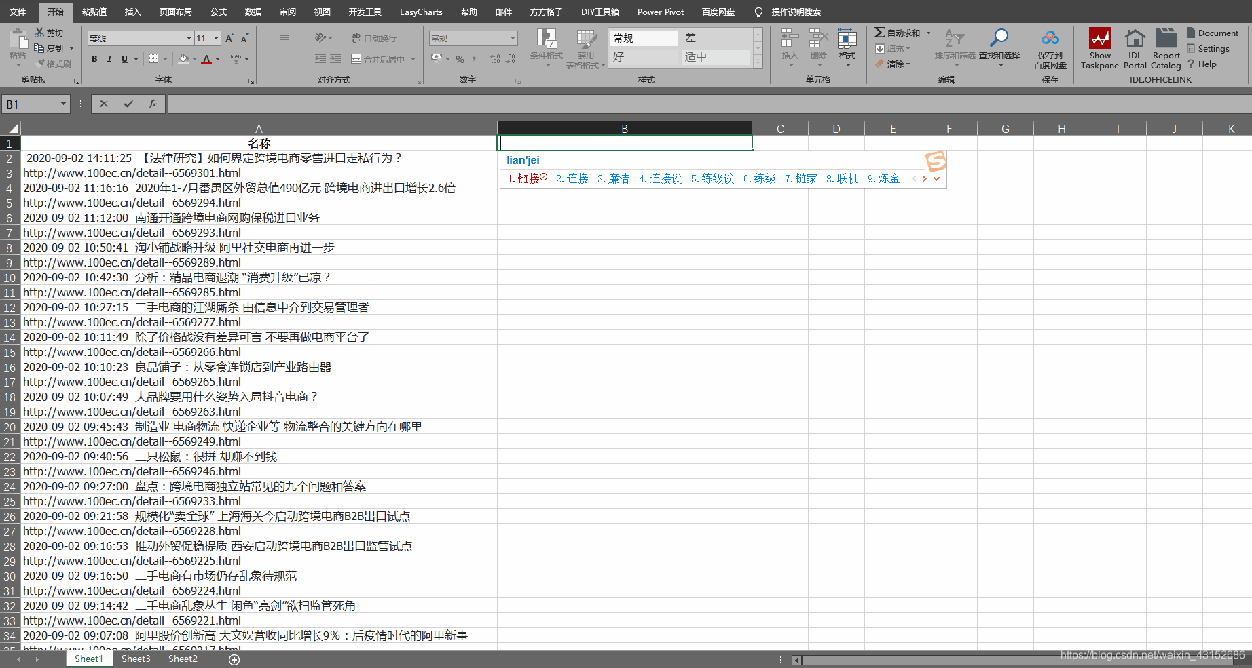The height and width of the screenshot is (668, 1252).
Task: Apply the fill color bucket
Action: click(183, 59)
